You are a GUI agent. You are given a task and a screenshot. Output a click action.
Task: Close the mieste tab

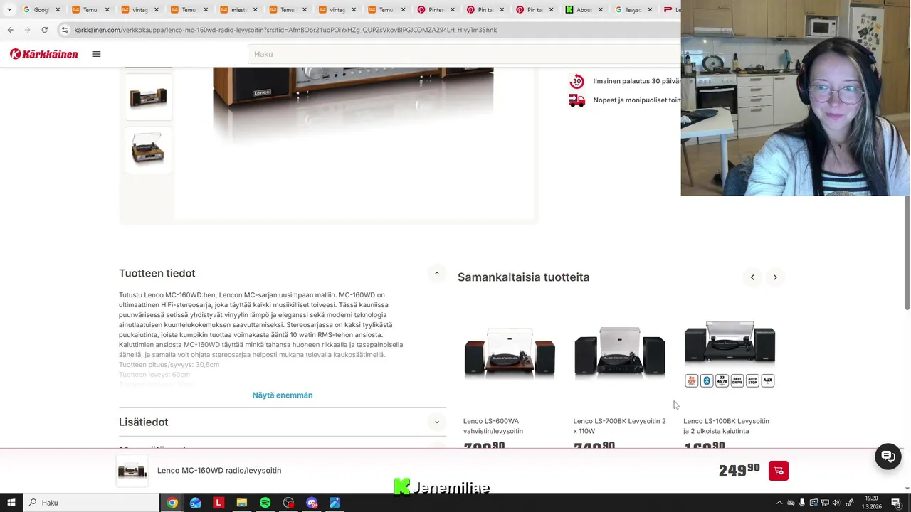pos(255,10)
